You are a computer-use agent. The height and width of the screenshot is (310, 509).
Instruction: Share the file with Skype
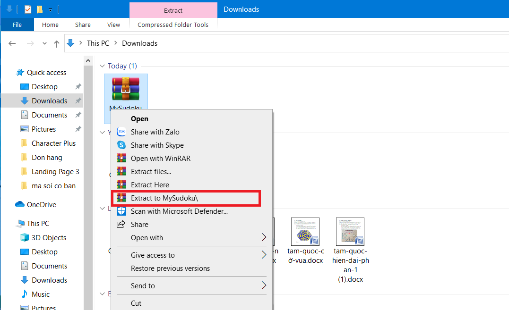tap(156, 145)
